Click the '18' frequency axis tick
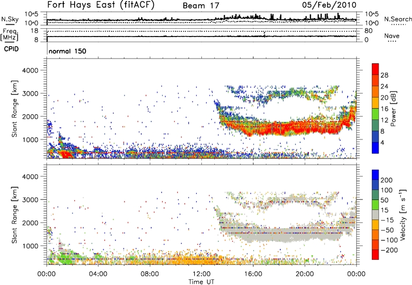Image resolution: width=412 pixels, height=285 pixels. [x=35, y=31]
